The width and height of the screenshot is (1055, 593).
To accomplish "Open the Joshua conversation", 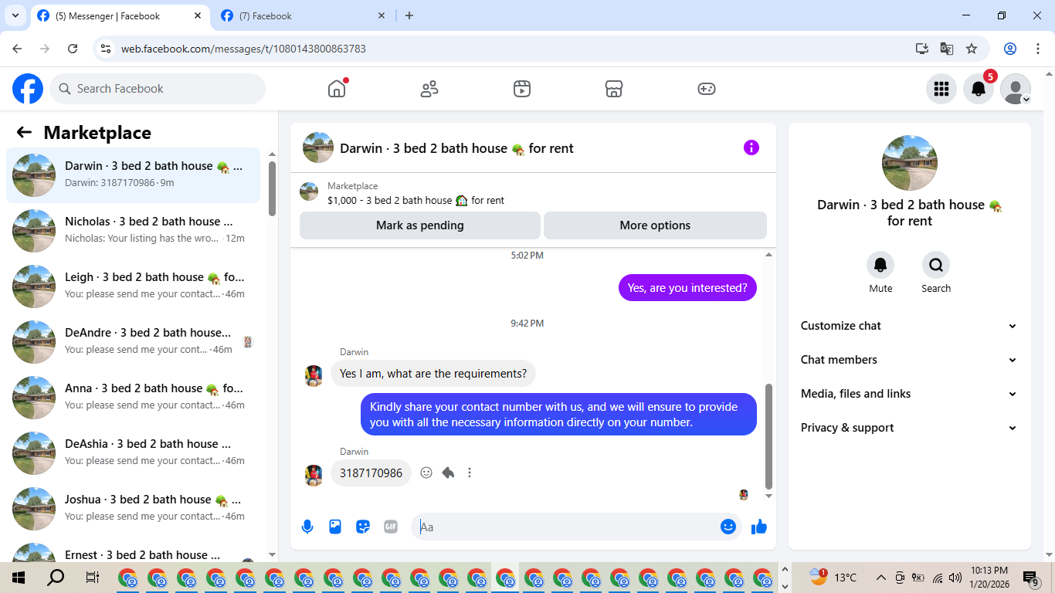I will [133, 509].
